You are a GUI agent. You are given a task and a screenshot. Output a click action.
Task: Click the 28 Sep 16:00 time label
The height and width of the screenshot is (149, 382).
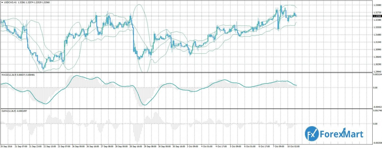(x=136, y=147)
